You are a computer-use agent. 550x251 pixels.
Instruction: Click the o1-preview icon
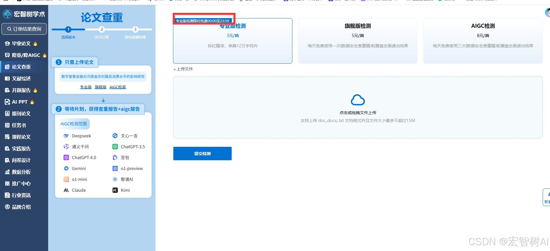(115, 168)
